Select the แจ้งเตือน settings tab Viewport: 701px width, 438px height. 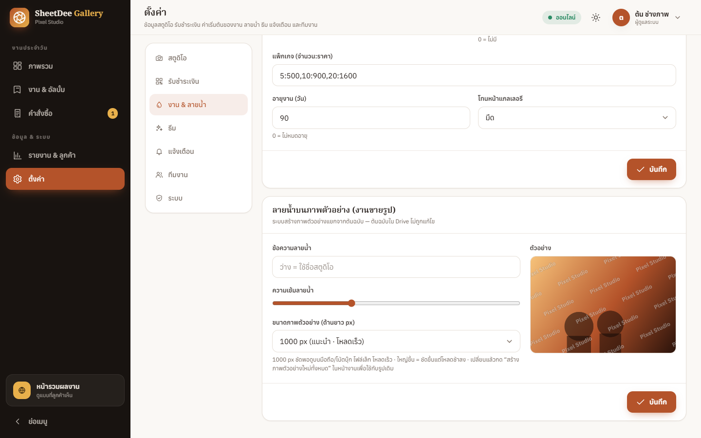click(x=199, y=151)
